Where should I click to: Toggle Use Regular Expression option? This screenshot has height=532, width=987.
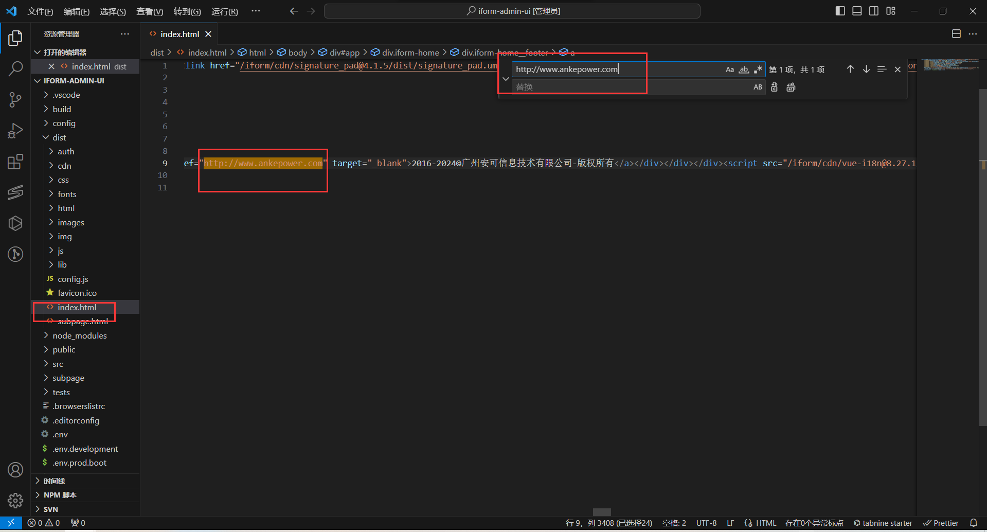(758, 69)
